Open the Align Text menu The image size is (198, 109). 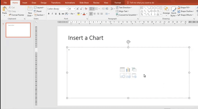click(122, 11)
